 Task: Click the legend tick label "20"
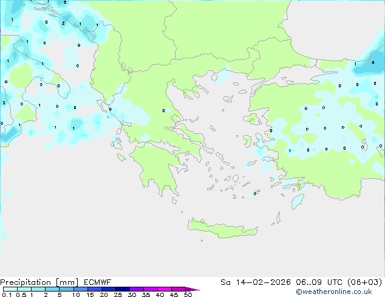(x=104, y=295)
